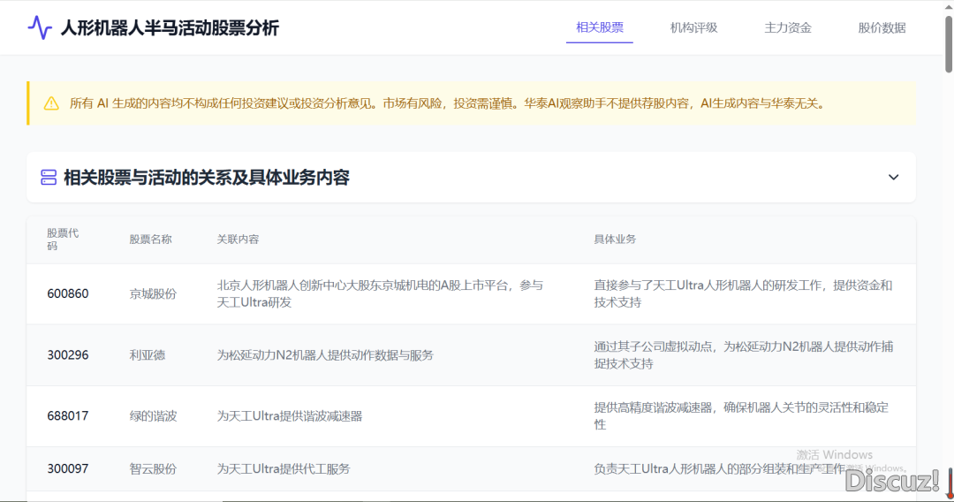Click the 北京人形机器人创新中心 related-content cell
954x502 pixels.
380,294
